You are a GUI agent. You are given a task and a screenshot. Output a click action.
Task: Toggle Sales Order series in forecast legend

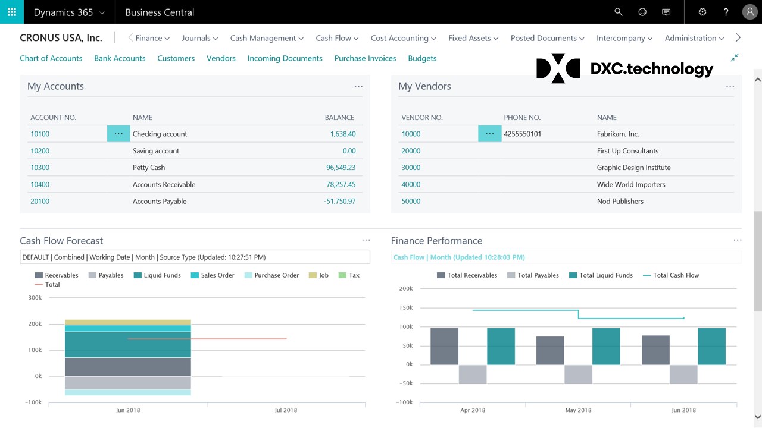(213, 275)
